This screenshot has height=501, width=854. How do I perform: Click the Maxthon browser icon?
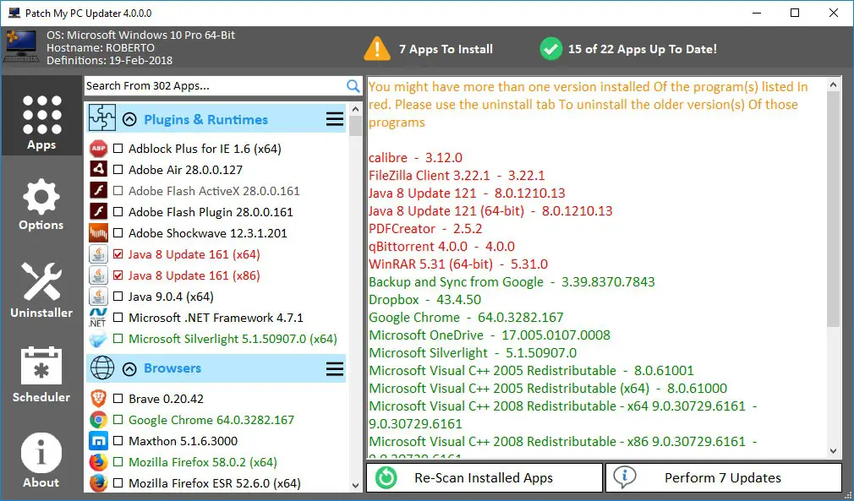[x=99, y=441]
